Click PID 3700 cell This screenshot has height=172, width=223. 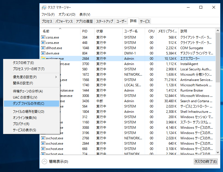coord(86,64)
